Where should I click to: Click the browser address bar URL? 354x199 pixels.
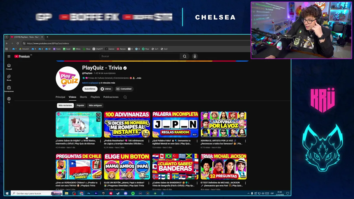tap(48, 43)
